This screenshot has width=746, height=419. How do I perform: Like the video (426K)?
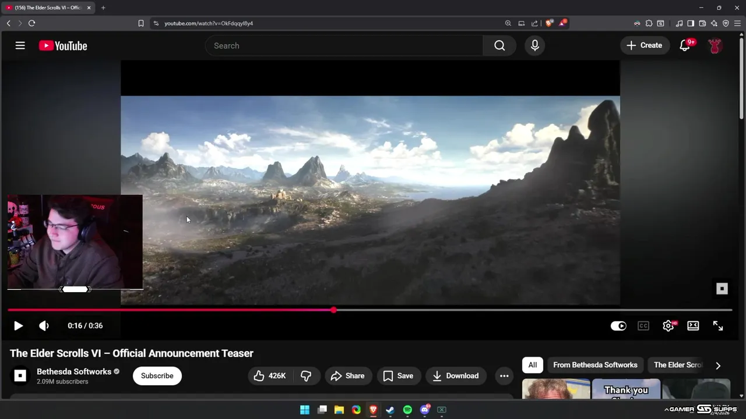pyautogui.click(x=270, y=376)
